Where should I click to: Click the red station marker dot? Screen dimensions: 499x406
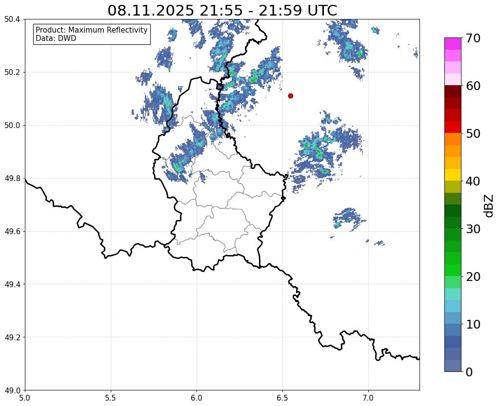pos(290,95)
